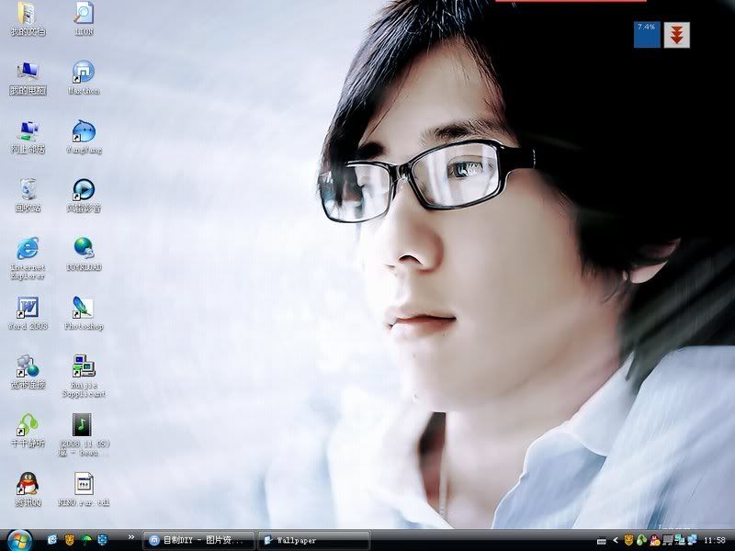This screenshot has width=735, height=551.
Task: Open the Photoshop desktop shortcut
Action: (x=84, y=308)
